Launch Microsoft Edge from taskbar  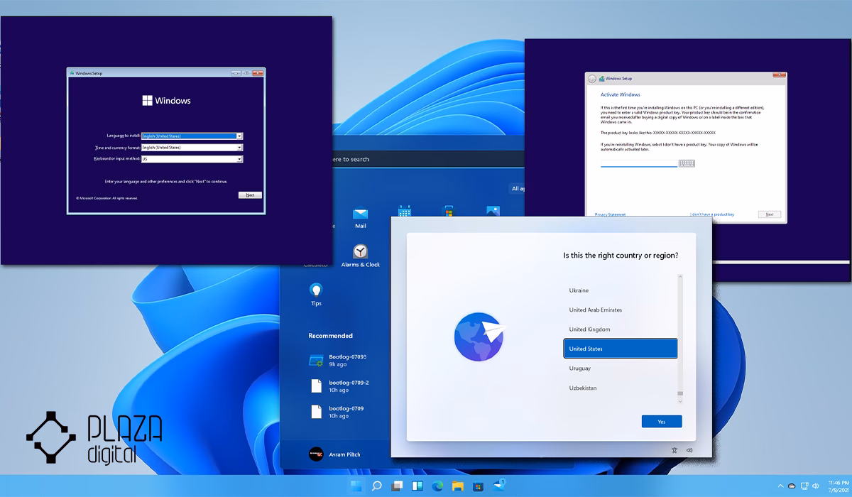tap(438, 486)
